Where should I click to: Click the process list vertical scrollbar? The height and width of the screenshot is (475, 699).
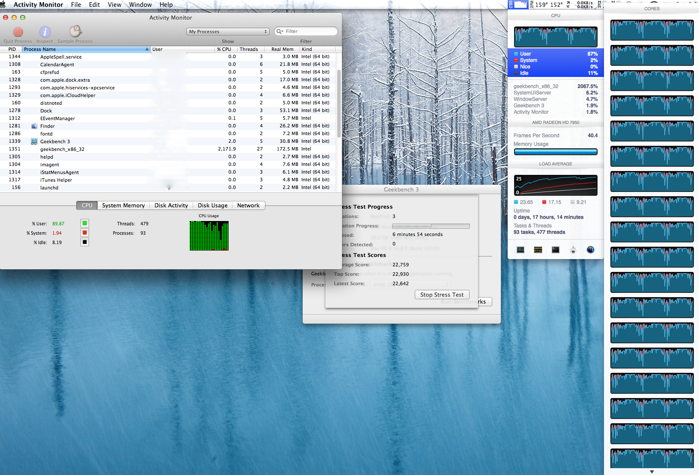(339, 104)
